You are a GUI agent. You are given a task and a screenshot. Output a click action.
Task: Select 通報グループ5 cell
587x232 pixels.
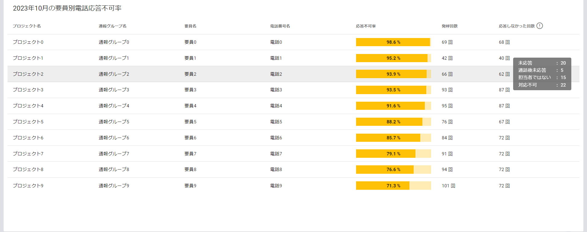click(114, 122)
